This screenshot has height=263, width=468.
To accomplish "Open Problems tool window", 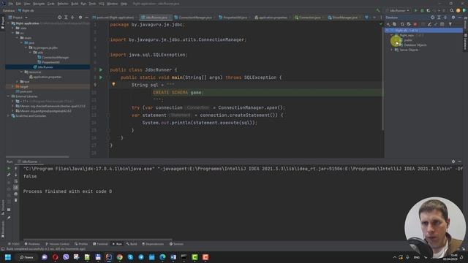I will 32,244.
